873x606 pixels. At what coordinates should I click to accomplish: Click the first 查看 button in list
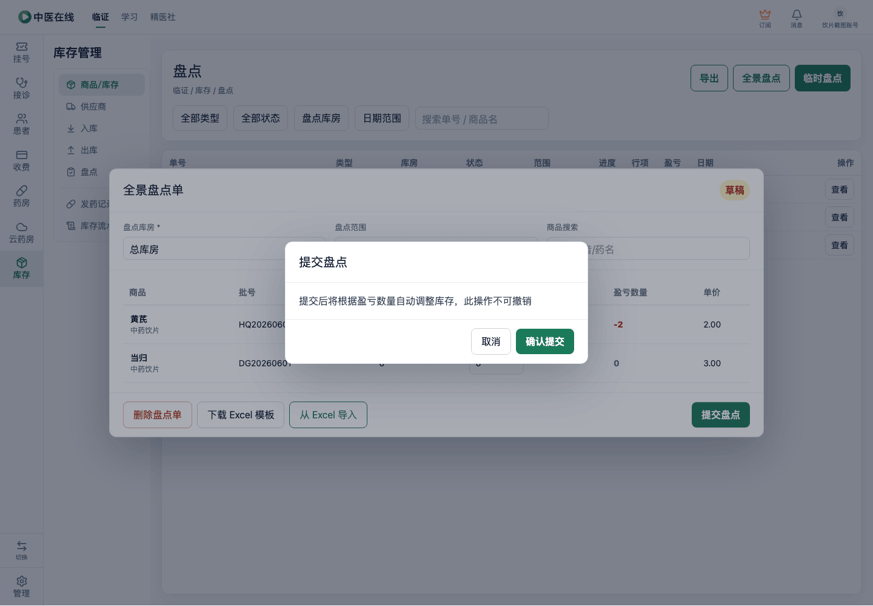(840, 189)
